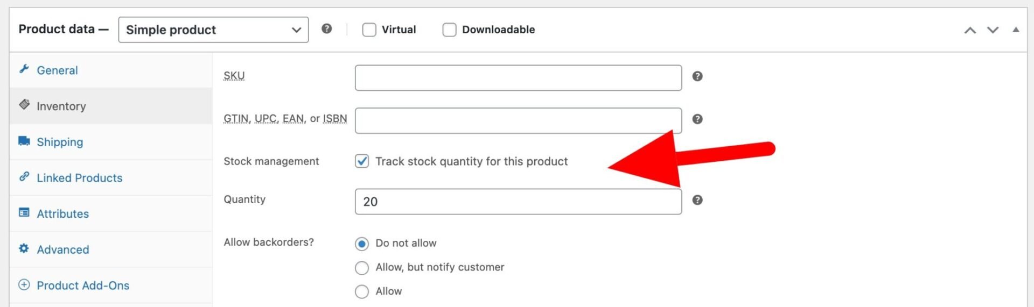Enable the Virtual checkbox

point(369,30)
